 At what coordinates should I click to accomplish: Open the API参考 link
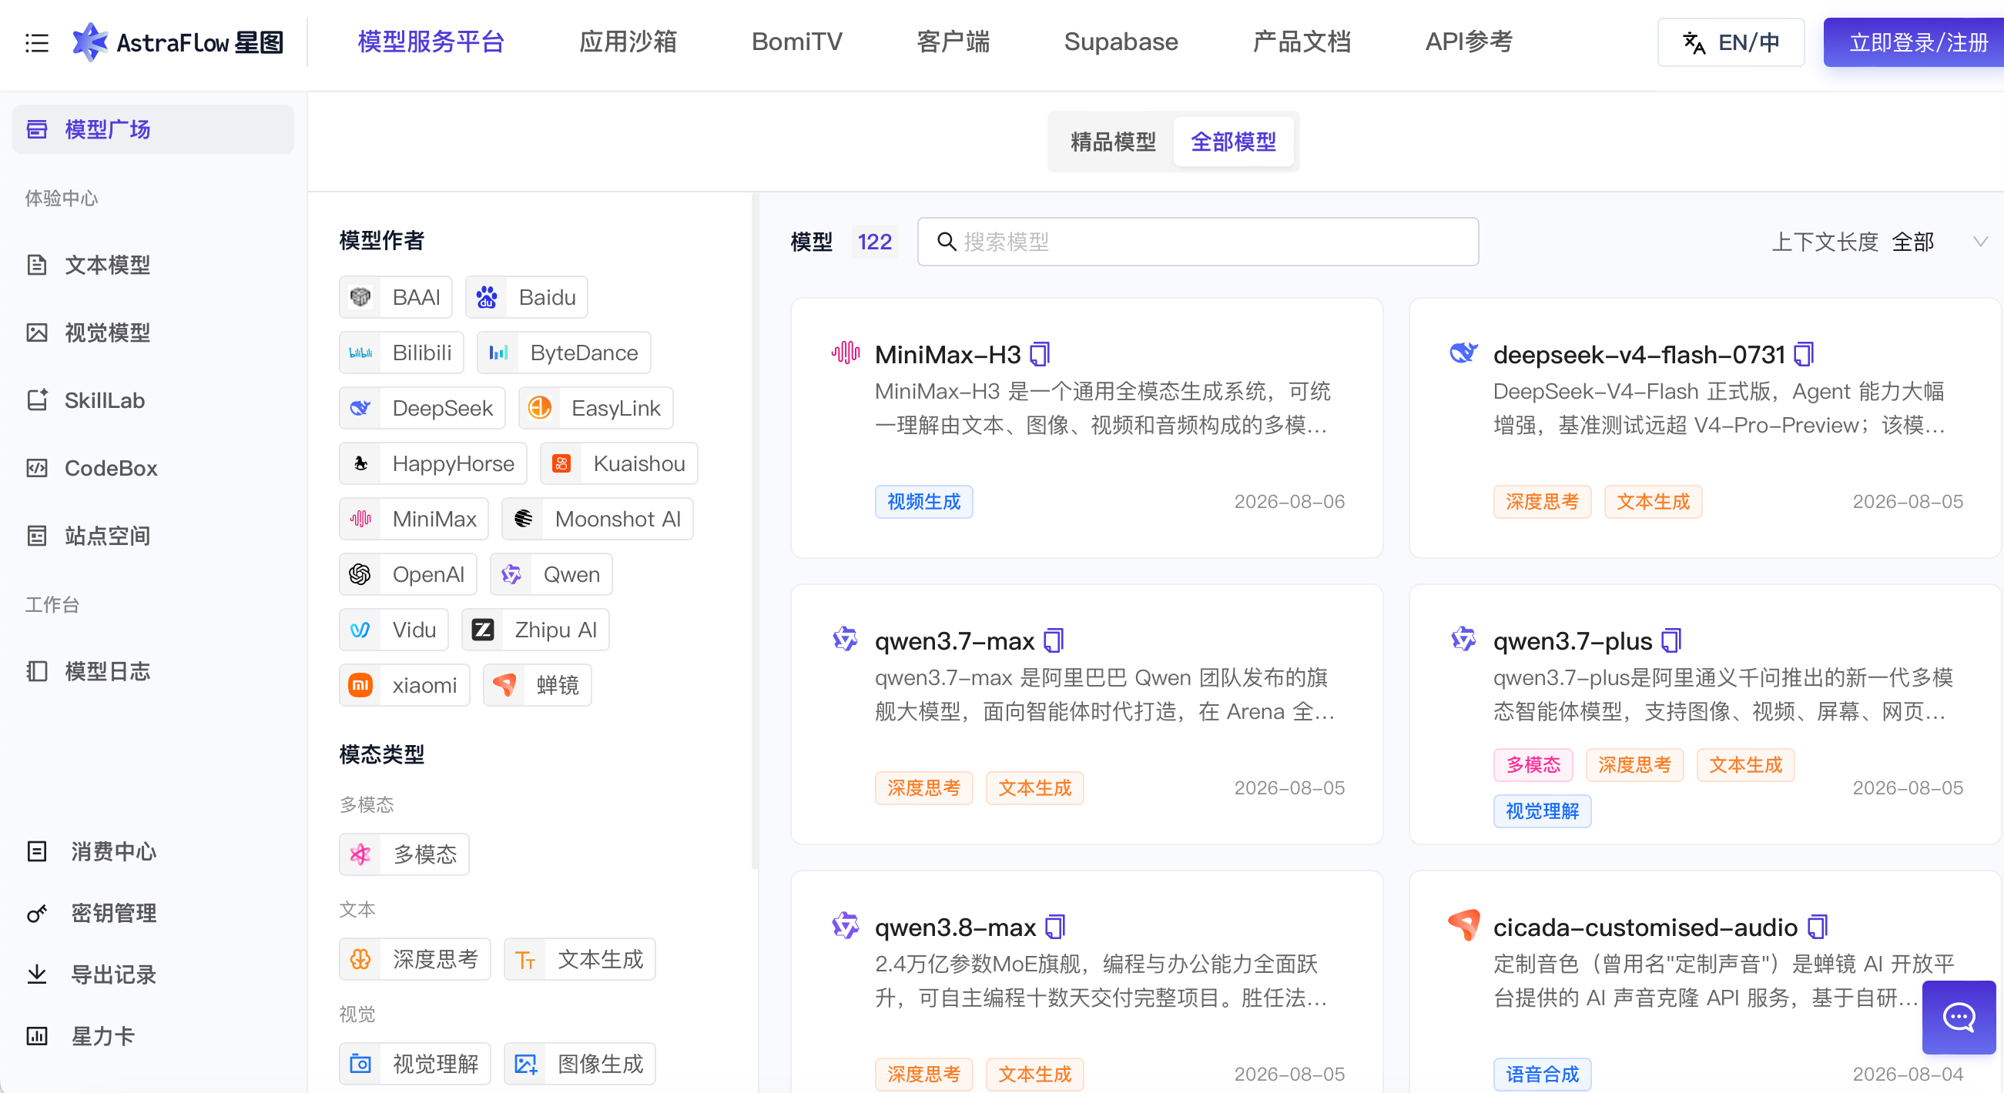tap(1469, 42)
